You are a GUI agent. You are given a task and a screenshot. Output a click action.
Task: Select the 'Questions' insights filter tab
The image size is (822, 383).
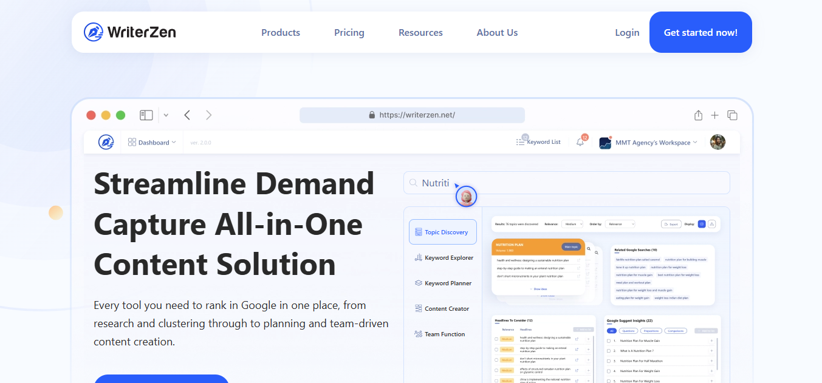(x=628, y=331)
